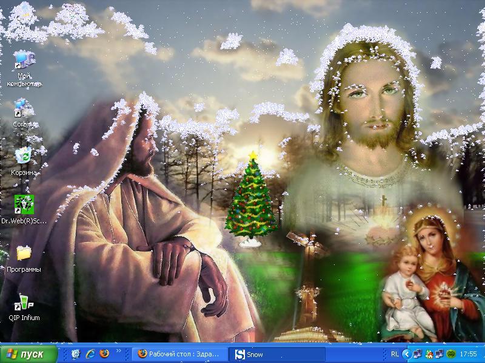The width and height of the screenshot is (485, 363).
Task: Click the first network connection tray icon
Action: tap(419, 354)
